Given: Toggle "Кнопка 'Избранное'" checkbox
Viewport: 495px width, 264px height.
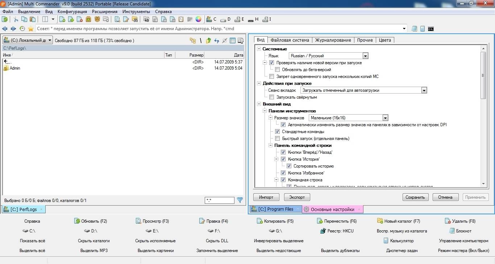Looking at the screenshot, I should 283,173.
